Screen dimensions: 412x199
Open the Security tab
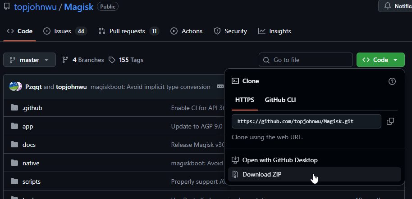click(230, 31)
